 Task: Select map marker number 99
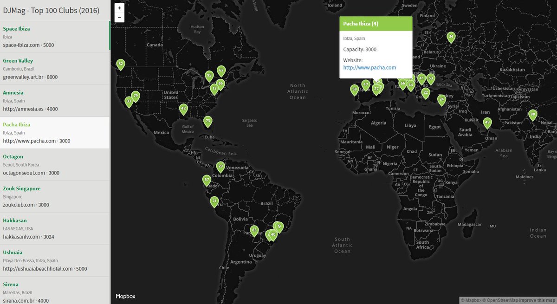(x=221, y=84)
